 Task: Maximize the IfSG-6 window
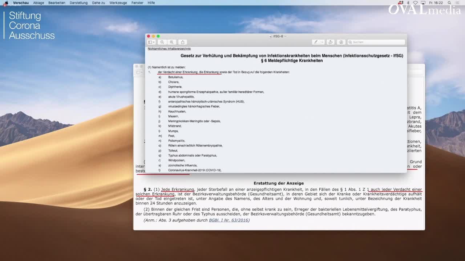158,36
